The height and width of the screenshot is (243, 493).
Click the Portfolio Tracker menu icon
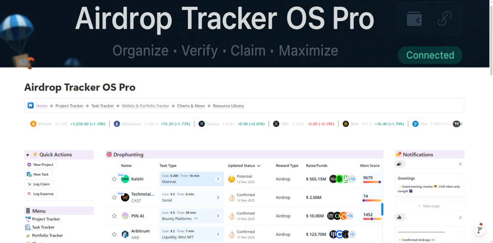[28, 235]
